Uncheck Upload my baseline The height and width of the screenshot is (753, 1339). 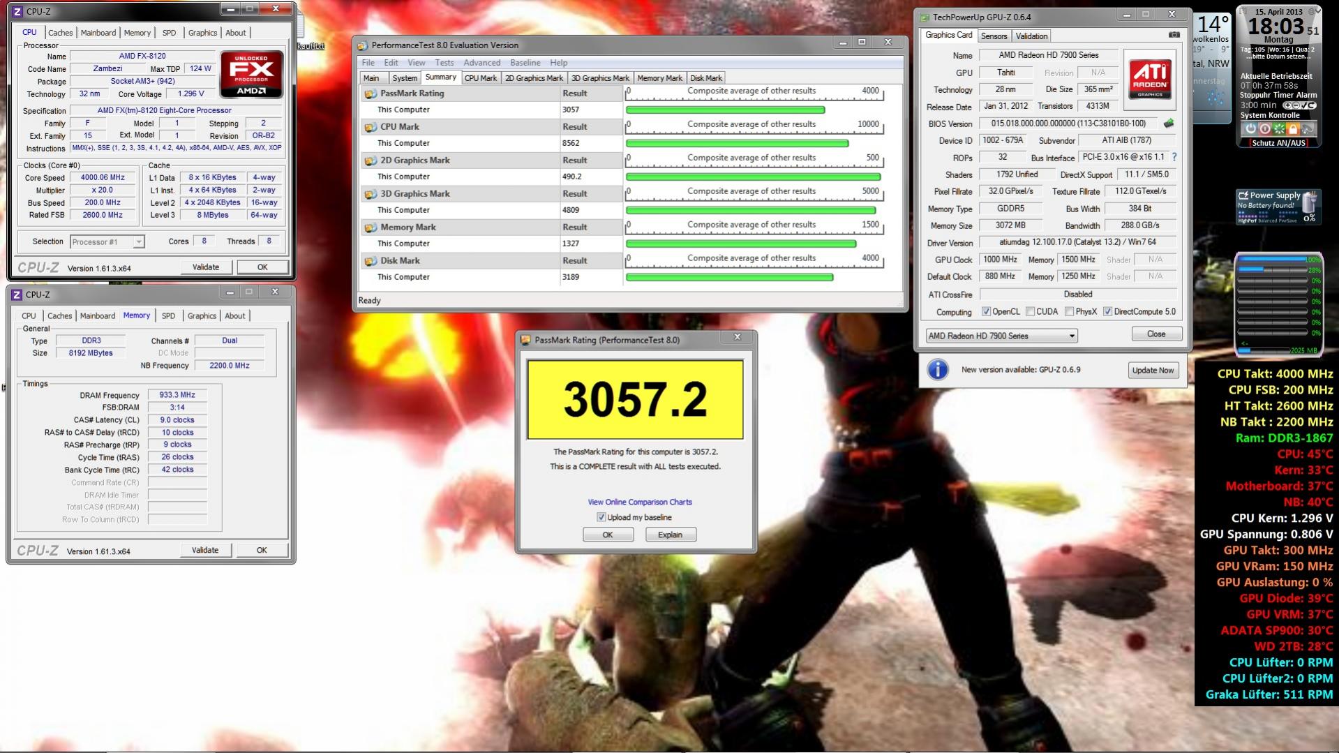[x=601, y=517]
